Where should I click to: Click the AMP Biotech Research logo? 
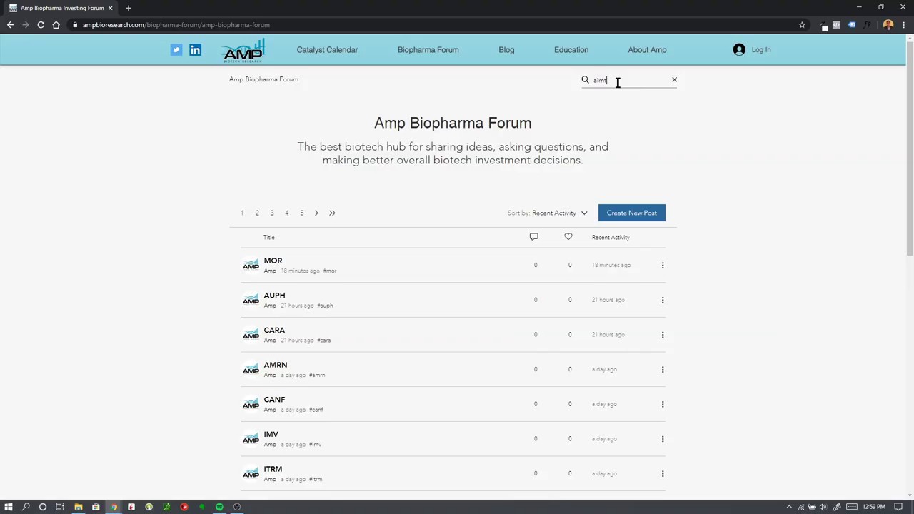pos(243,51)
